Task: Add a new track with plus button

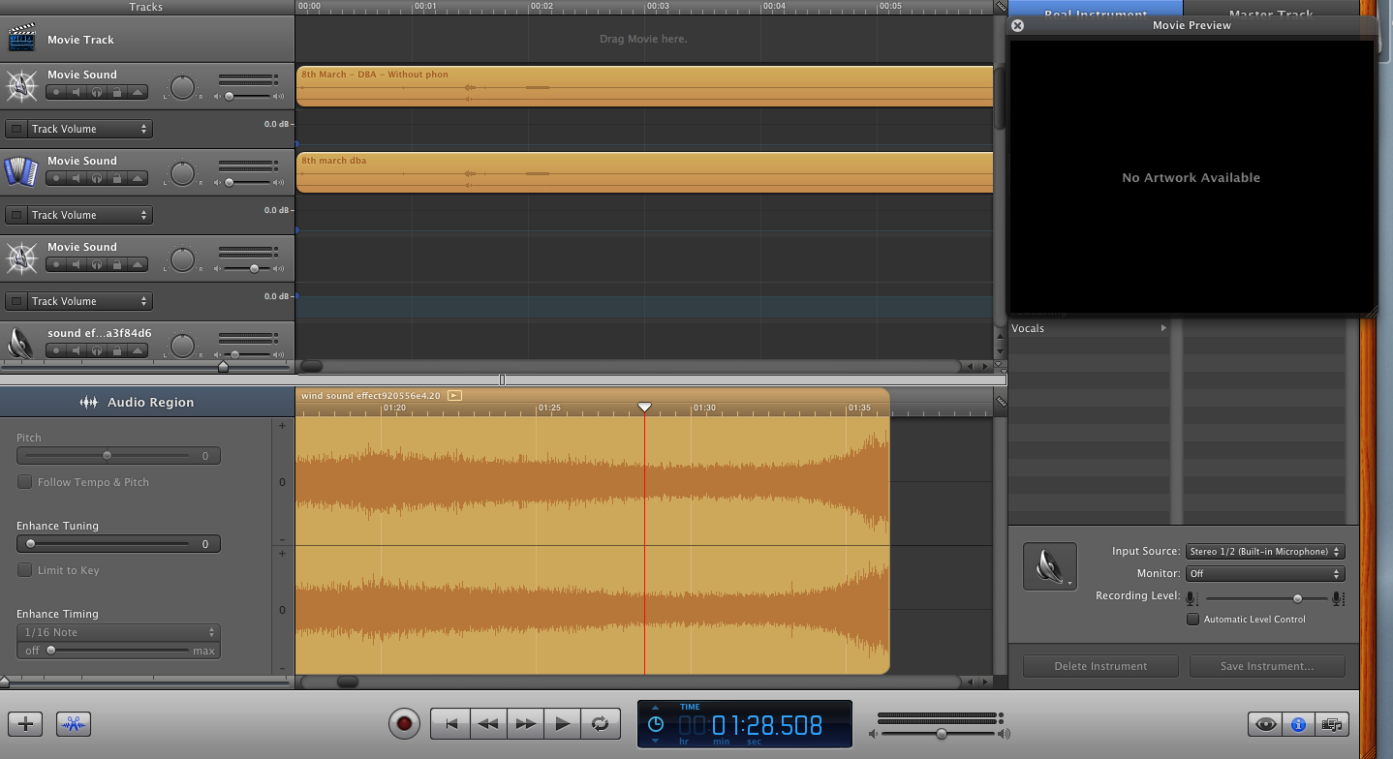Action: pyautogui.click(x=26, y=723)
